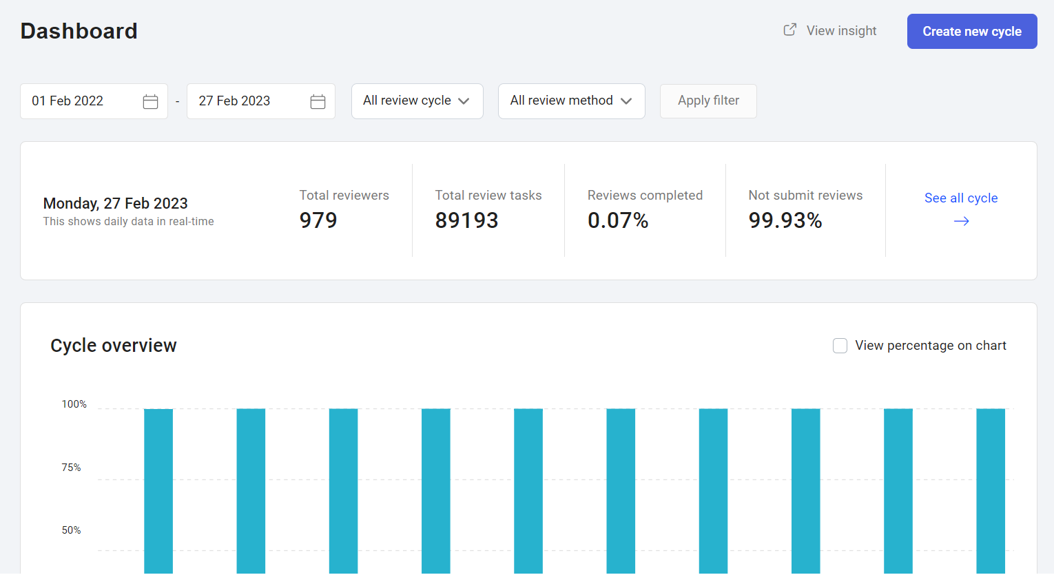This screenshot has width=1054, height=575.
Task: Click the 50% axis label
Action: pos(72,530)
